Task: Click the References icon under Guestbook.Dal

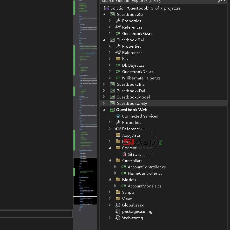Action: 118,52
